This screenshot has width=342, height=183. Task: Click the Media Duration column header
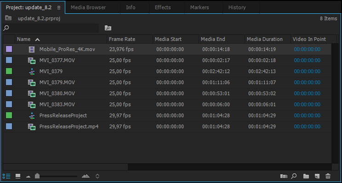coord(265,39)
